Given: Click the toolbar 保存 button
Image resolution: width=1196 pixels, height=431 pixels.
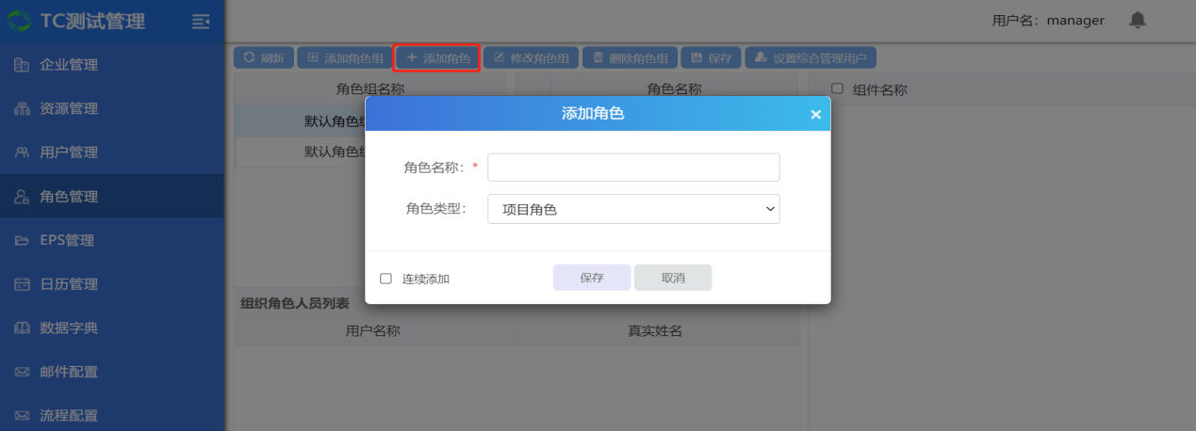Looking at the screenshot, I should (x=711, y=57).
